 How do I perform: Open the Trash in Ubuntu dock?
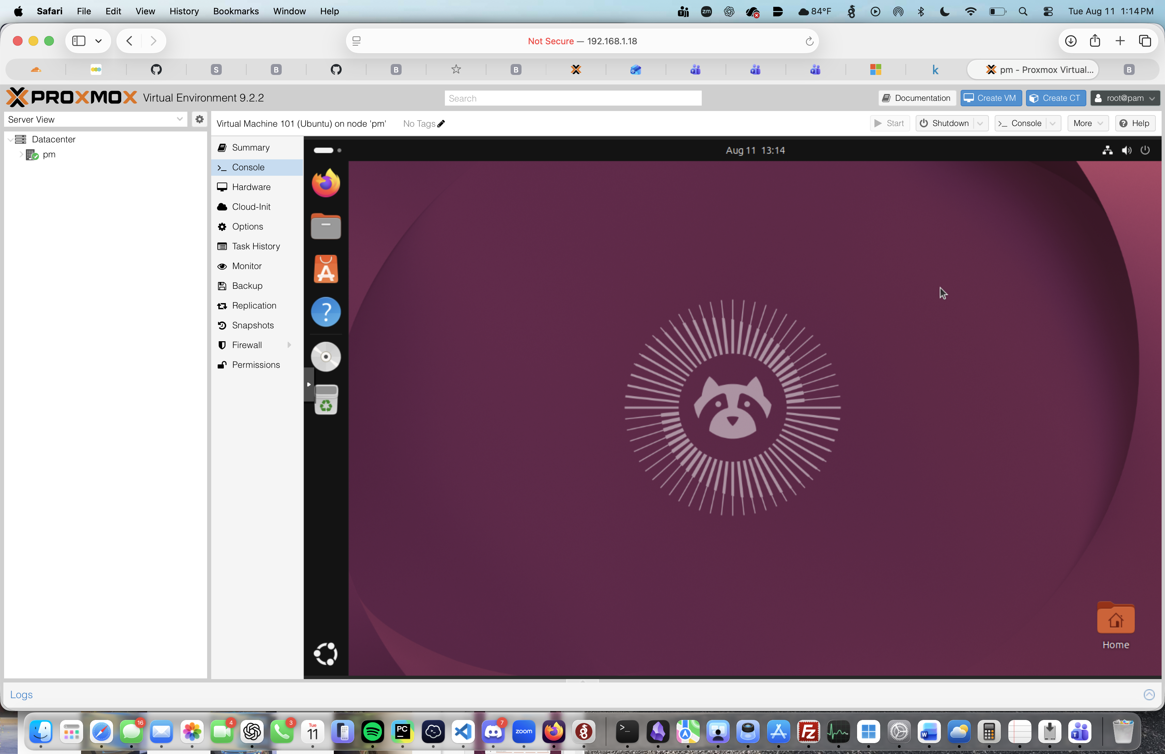pos(326,400)
